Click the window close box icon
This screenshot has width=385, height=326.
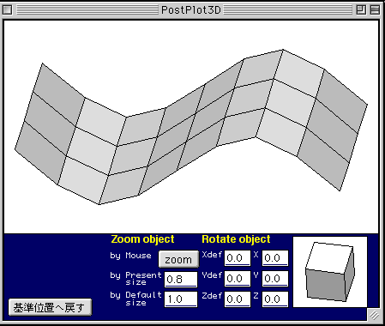[8, 10]
